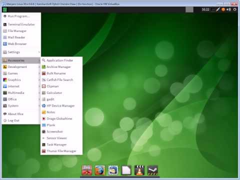Open Clipman from Accessories

click(61, 86)
